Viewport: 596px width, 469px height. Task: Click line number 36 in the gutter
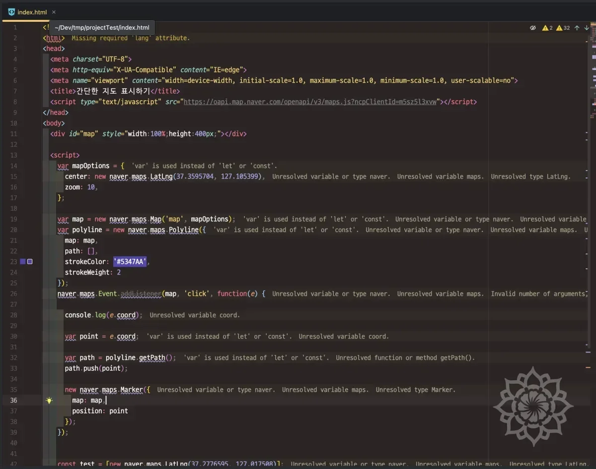pyautogui.click(x=14, y=401)
